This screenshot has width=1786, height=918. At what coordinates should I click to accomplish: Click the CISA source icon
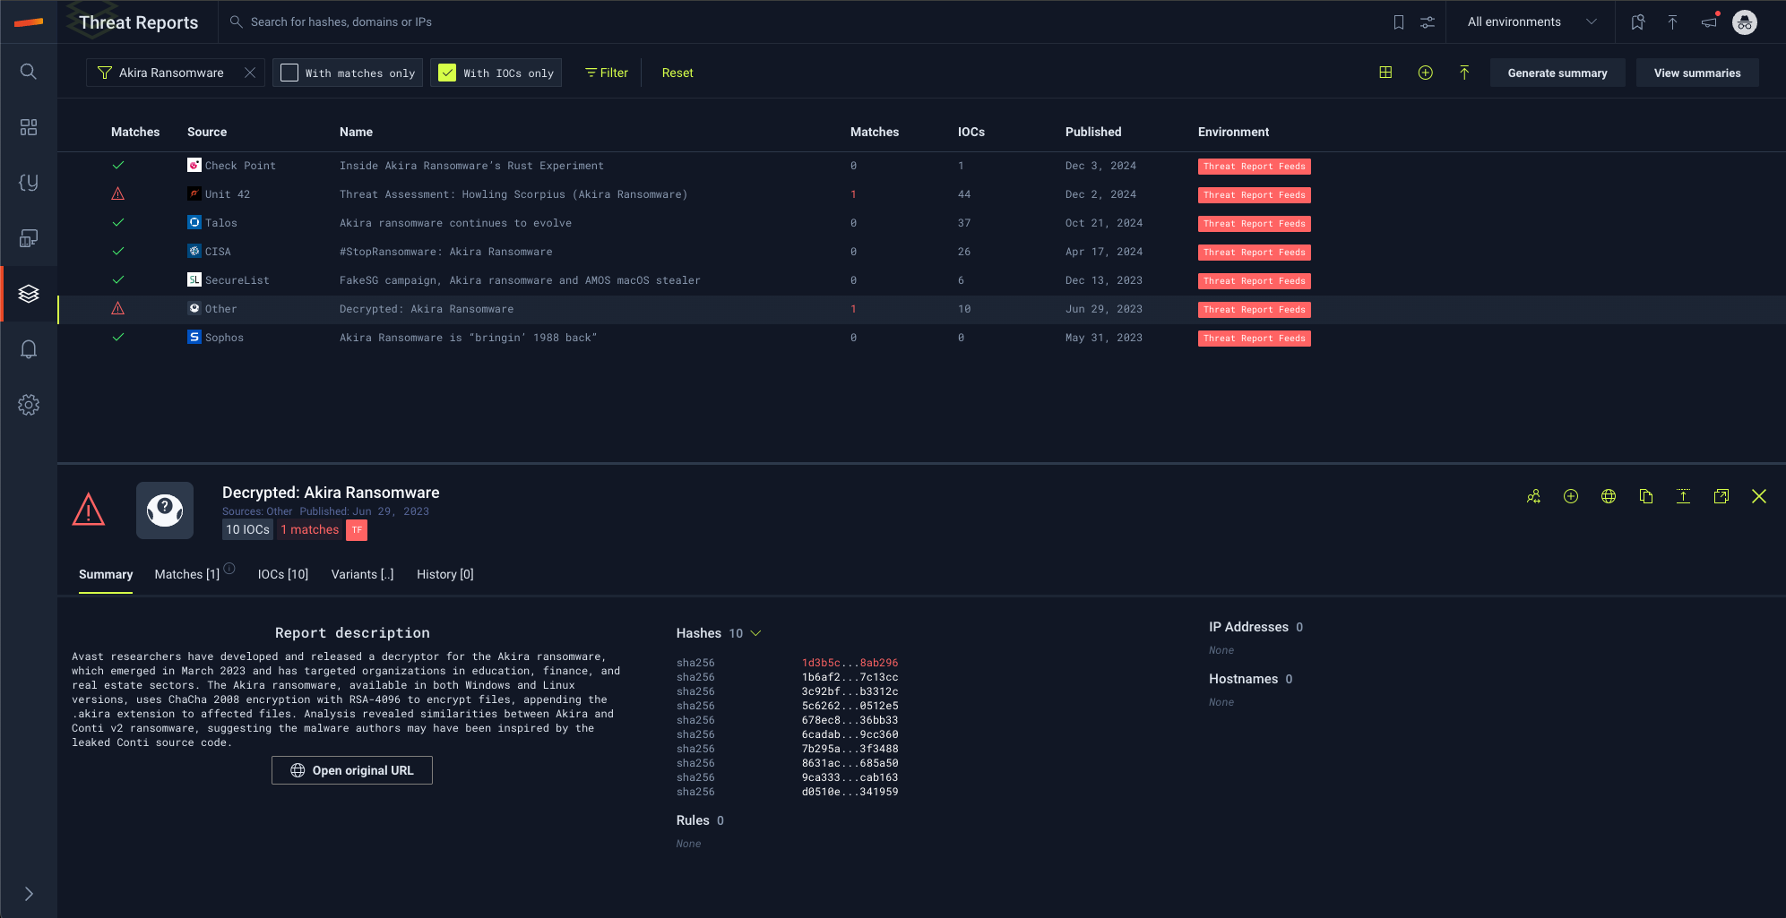[194, 251]
